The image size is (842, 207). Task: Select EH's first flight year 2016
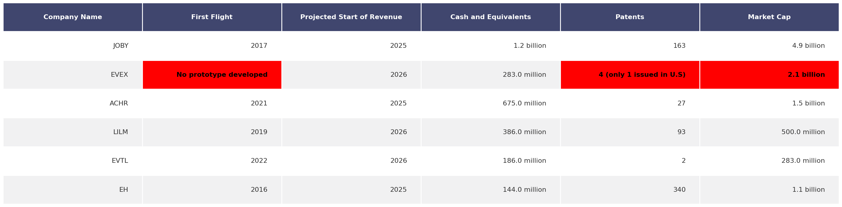click(x=212, y=190)
